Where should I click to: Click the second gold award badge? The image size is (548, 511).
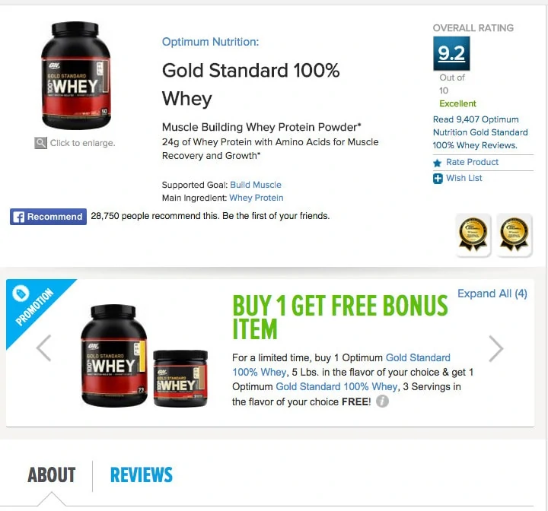point(514,235)
